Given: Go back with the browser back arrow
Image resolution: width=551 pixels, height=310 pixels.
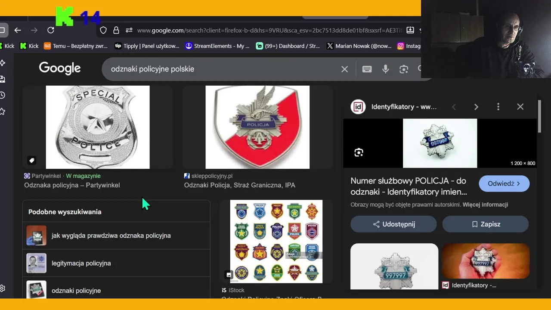Looking at the screenshot, I should 18,30.
